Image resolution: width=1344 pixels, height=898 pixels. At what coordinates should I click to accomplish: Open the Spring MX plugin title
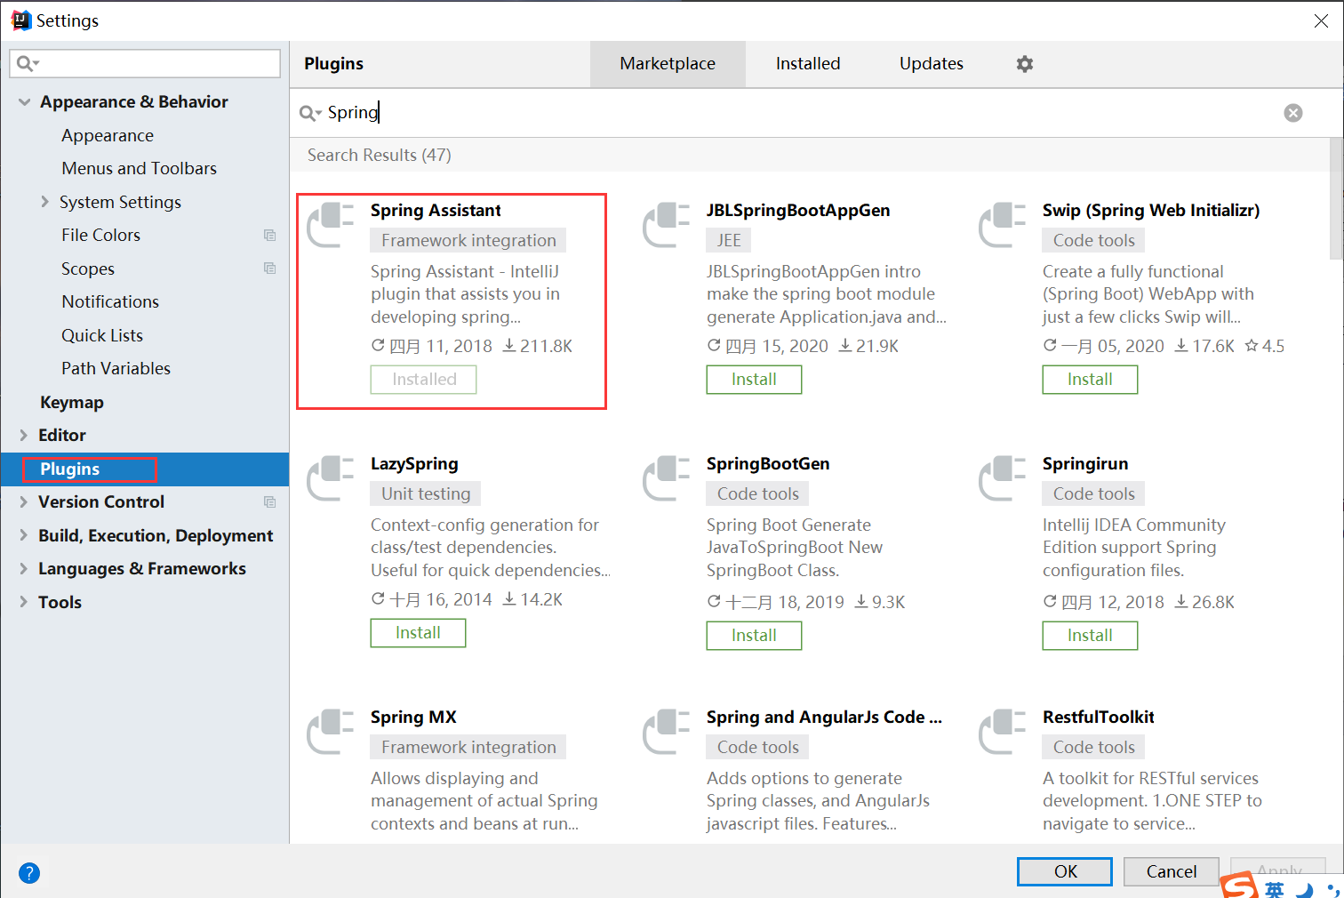pos(413,718)
